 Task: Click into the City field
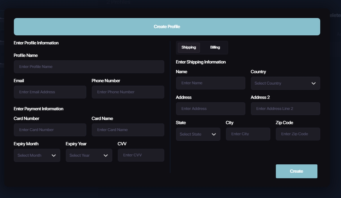click(248, 134)
